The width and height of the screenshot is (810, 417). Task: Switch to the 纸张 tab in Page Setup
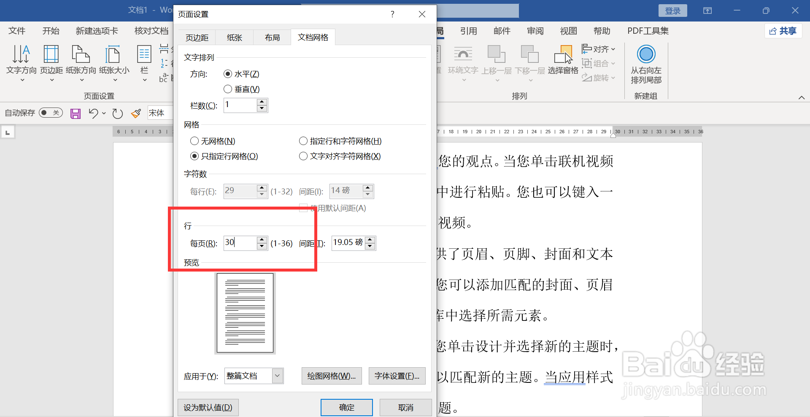[x=234, y=37]
